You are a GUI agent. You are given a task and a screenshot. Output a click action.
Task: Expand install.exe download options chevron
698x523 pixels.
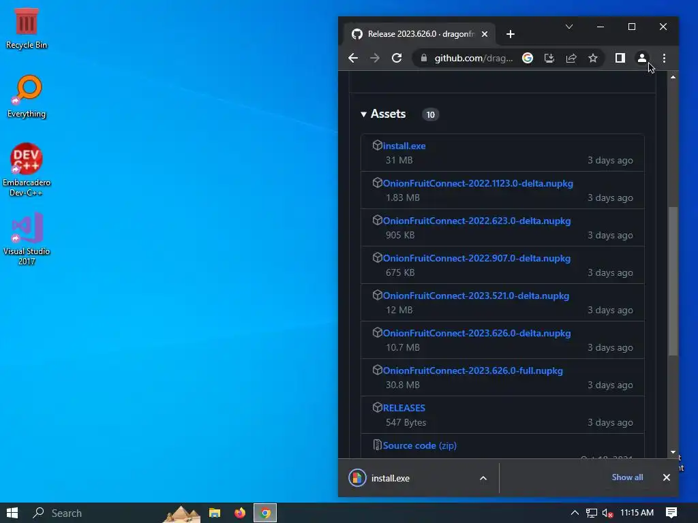(483, 479)
